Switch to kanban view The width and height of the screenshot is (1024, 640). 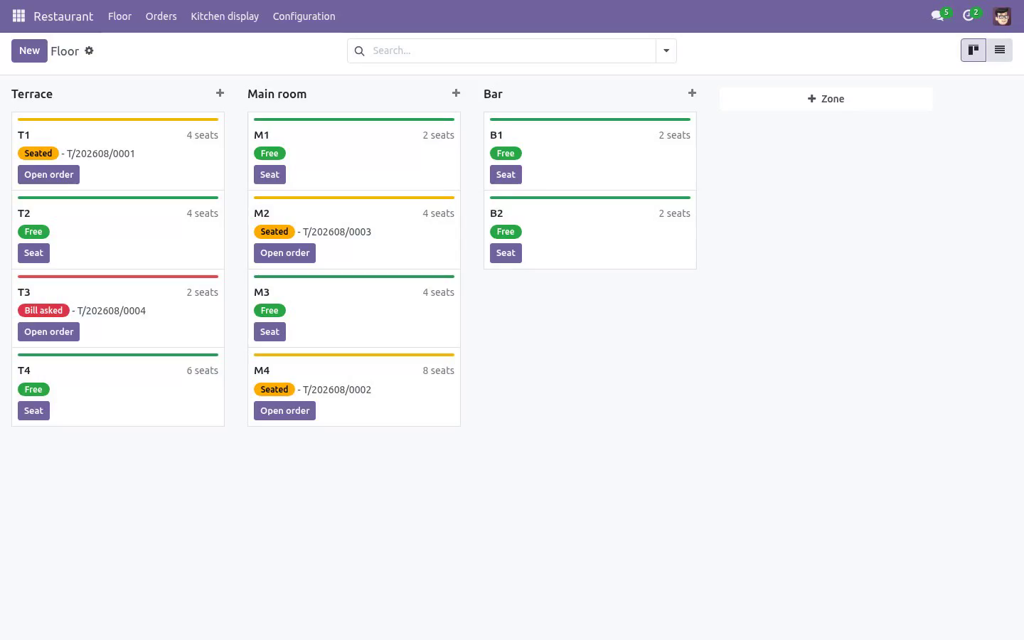click(974, 50)
